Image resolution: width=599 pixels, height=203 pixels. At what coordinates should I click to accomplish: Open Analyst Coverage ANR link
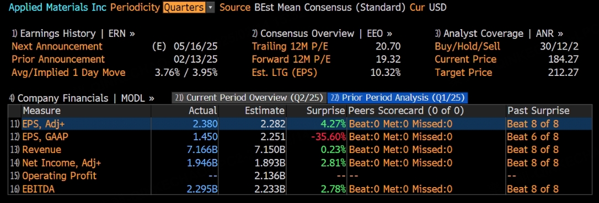[499, 34]
